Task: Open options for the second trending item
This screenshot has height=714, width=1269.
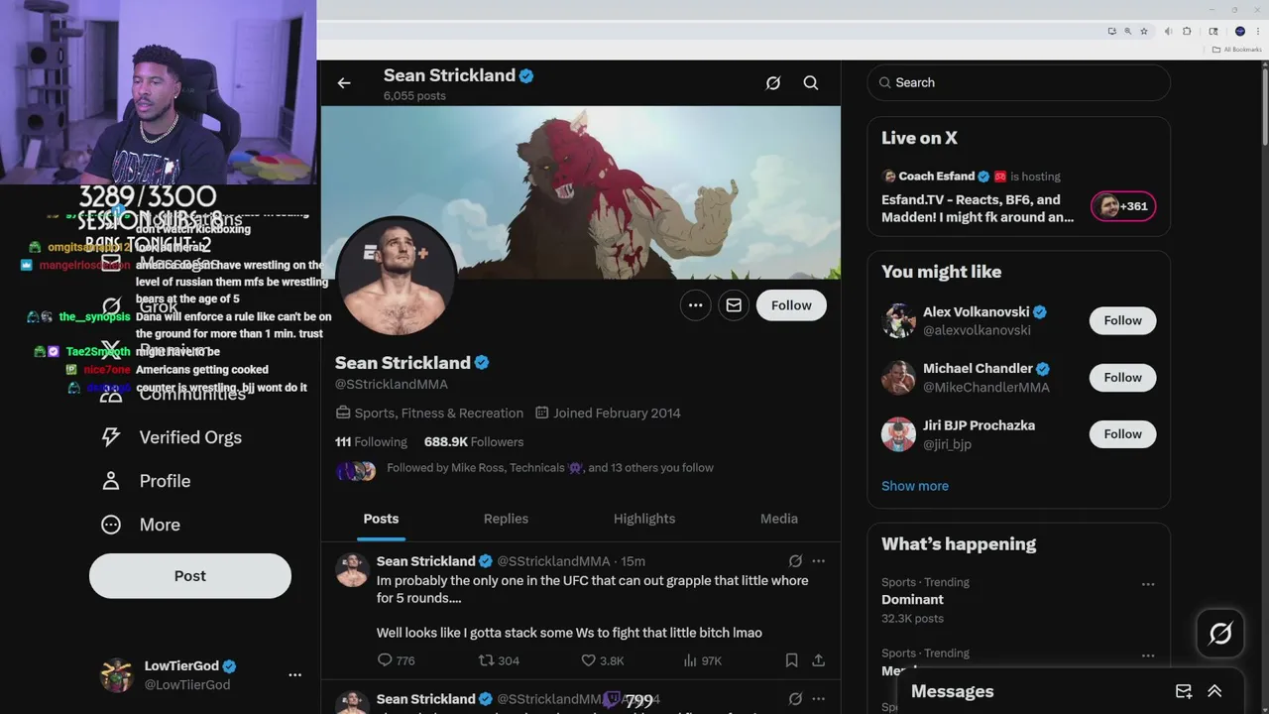Action: [x=1148, y=655]
